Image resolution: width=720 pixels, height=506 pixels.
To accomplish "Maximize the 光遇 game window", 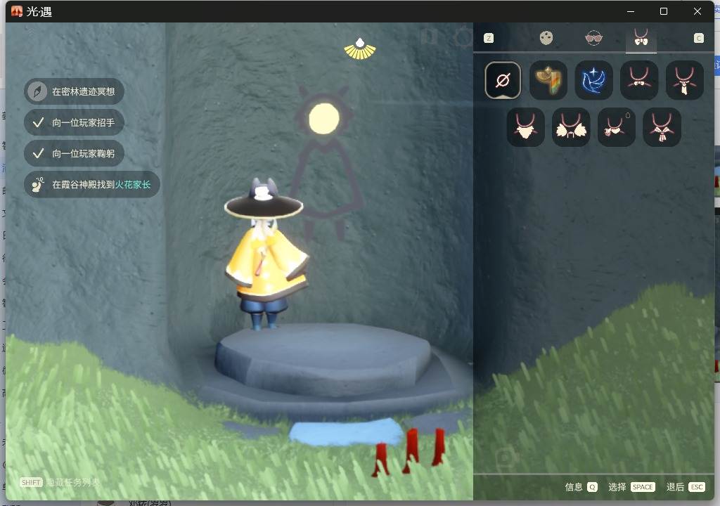I will pyautogui.click(x=664, y=11).
